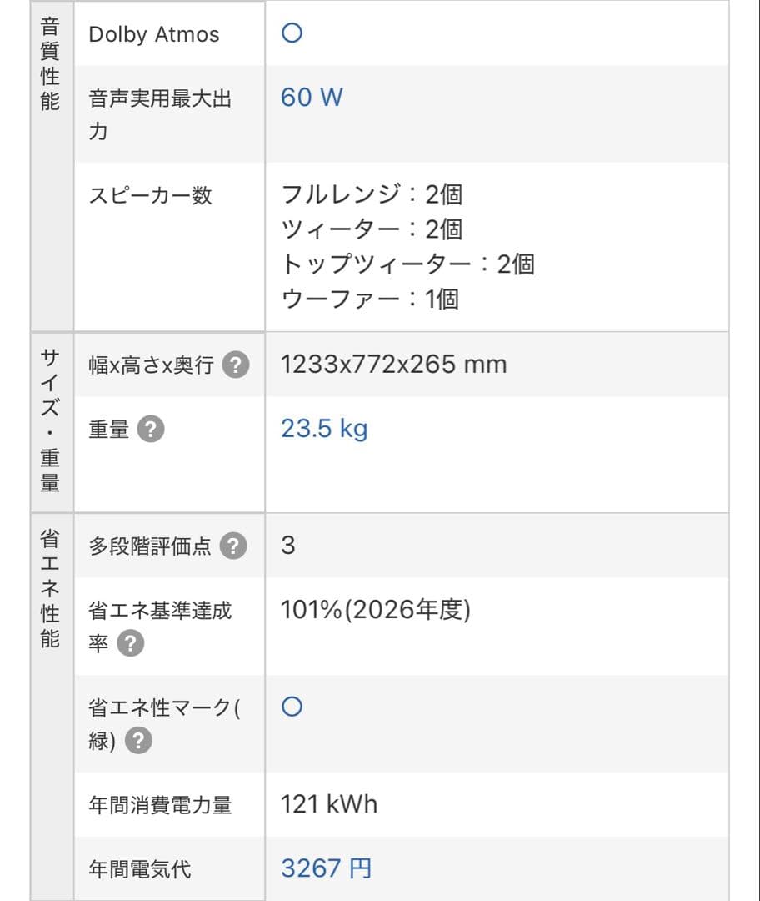Open the 60 W link
Screen dimensions: 760x901
click(309, 97)
